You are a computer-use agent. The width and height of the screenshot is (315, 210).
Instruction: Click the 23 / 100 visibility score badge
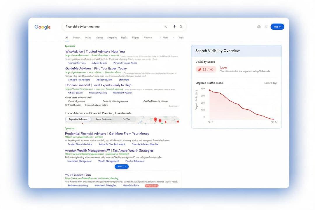[x=206, y=69]
